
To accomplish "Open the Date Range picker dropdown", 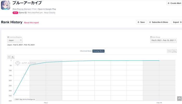I will [x=164, y=40].
